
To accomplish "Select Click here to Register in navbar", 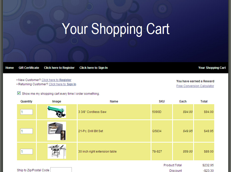I will coord(59,68).
